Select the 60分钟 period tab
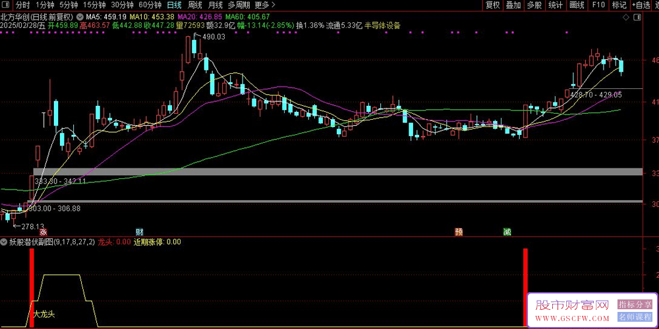The height and width of the screenshot is (329, 659). pos(150,5)
